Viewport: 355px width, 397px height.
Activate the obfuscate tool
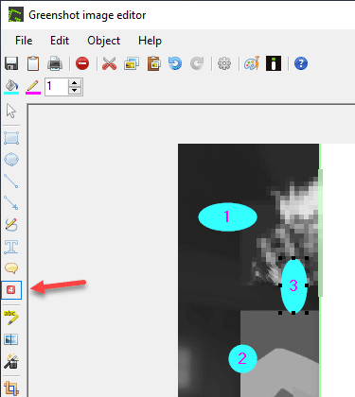point(11,339)
